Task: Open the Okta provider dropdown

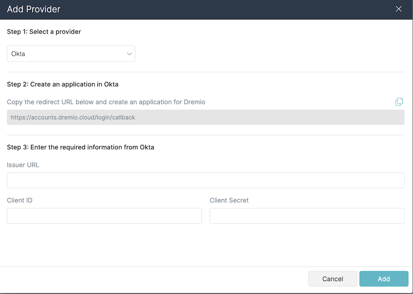Action: [71, 54]
